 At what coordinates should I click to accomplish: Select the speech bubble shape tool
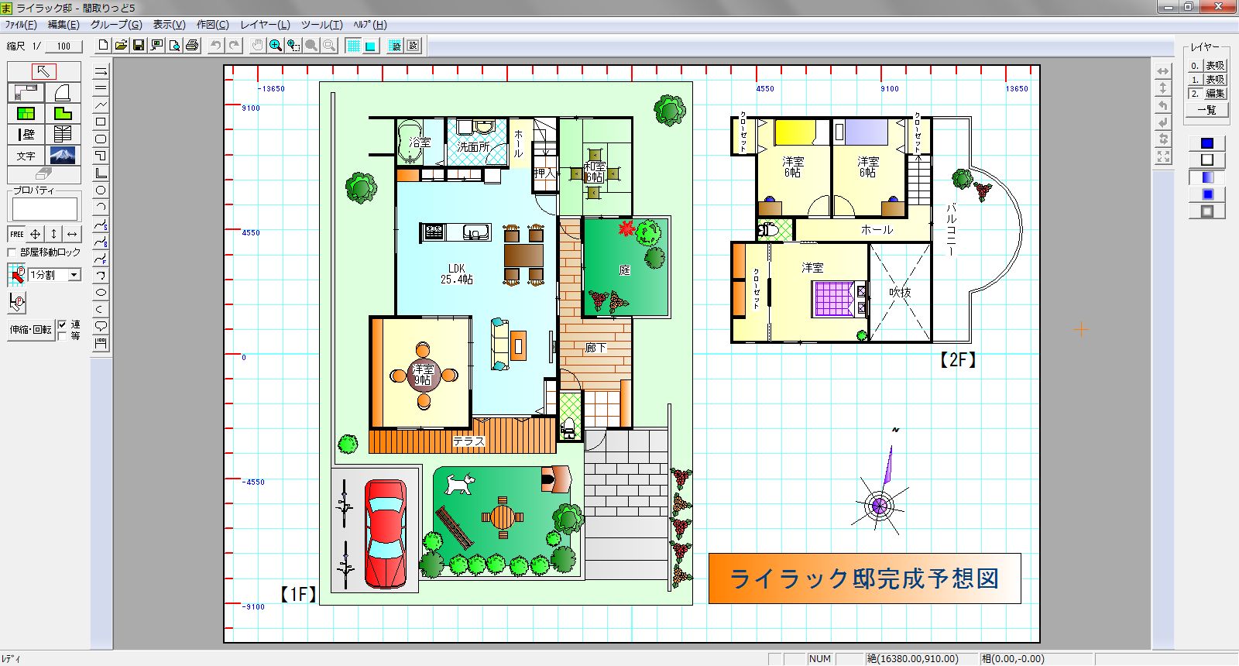coord(101,326)
